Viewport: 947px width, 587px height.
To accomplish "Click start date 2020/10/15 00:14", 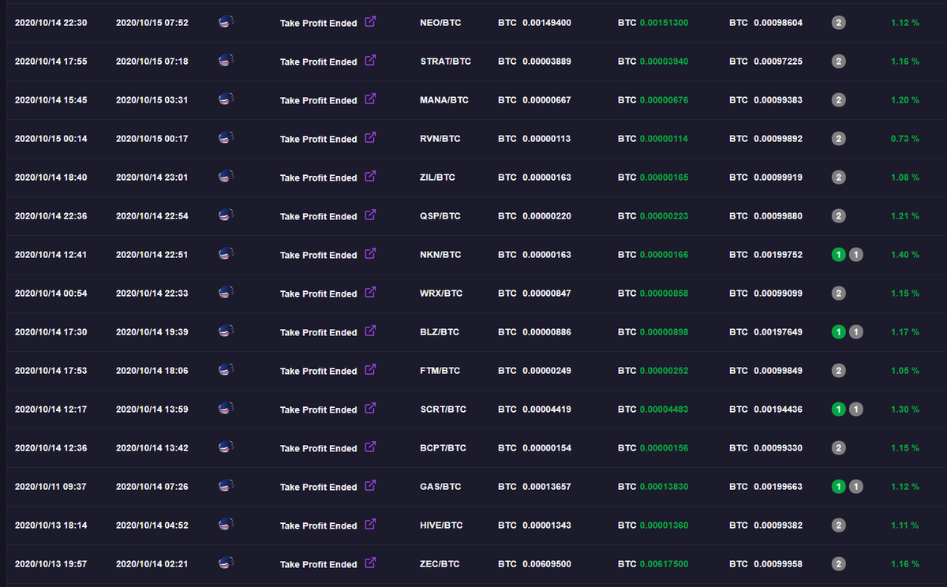I will [x=51, y=139].
